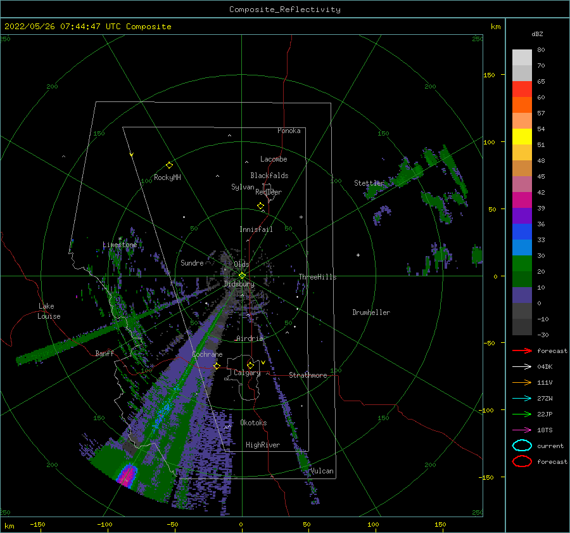Viewport: 570px width, 533px height.
Task: Click the RedDeer city label
Action: pyautogui.click(x=269, y=192)
